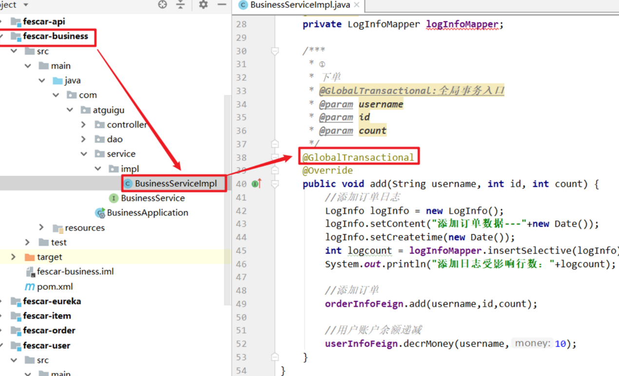Click the fescar-user module folder icon
619x376 pixels.
(16, 346)
